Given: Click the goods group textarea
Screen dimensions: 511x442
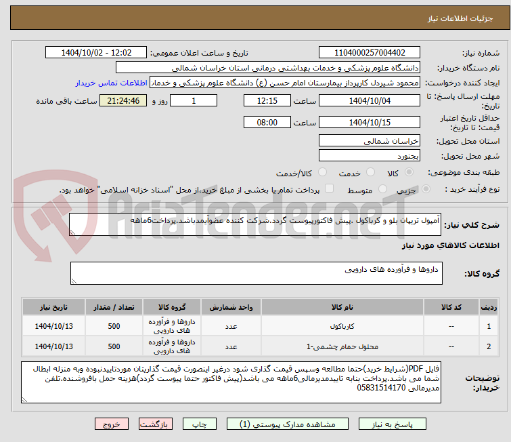Looking at the screenshot, I should tap(256, 273).
